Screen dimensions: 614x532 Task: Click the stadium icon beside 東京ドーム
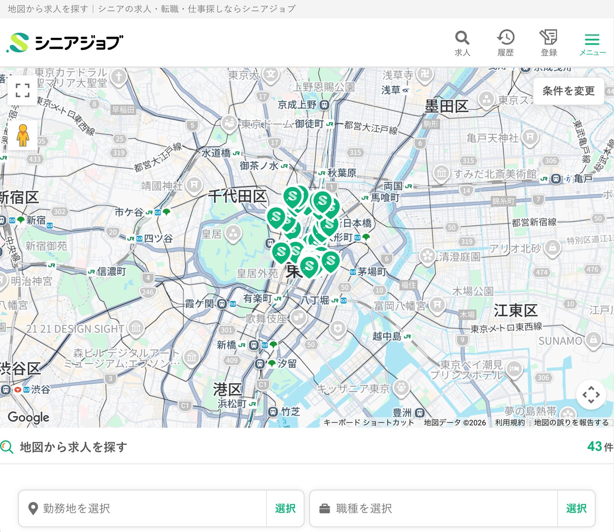point(229,124)
